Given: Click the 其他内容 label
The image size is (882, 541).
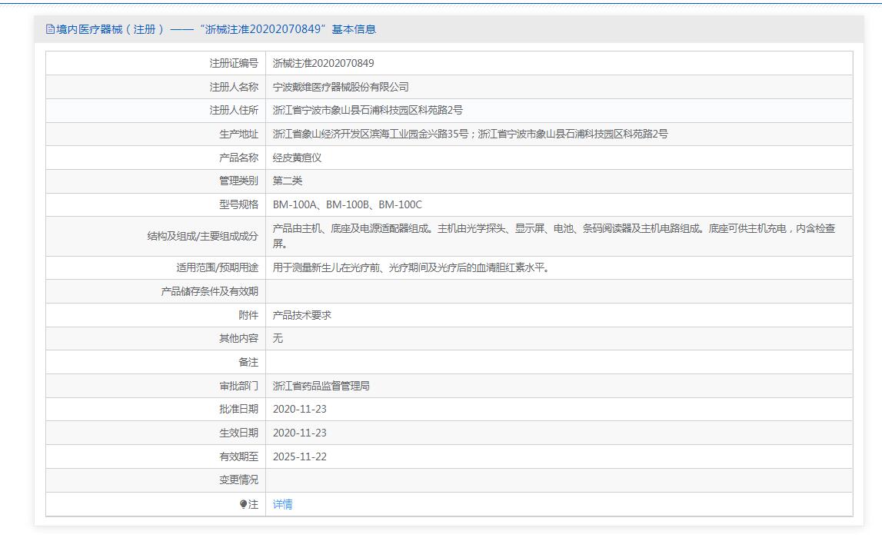Looking at the screenshot, I should tap(238, 338).
